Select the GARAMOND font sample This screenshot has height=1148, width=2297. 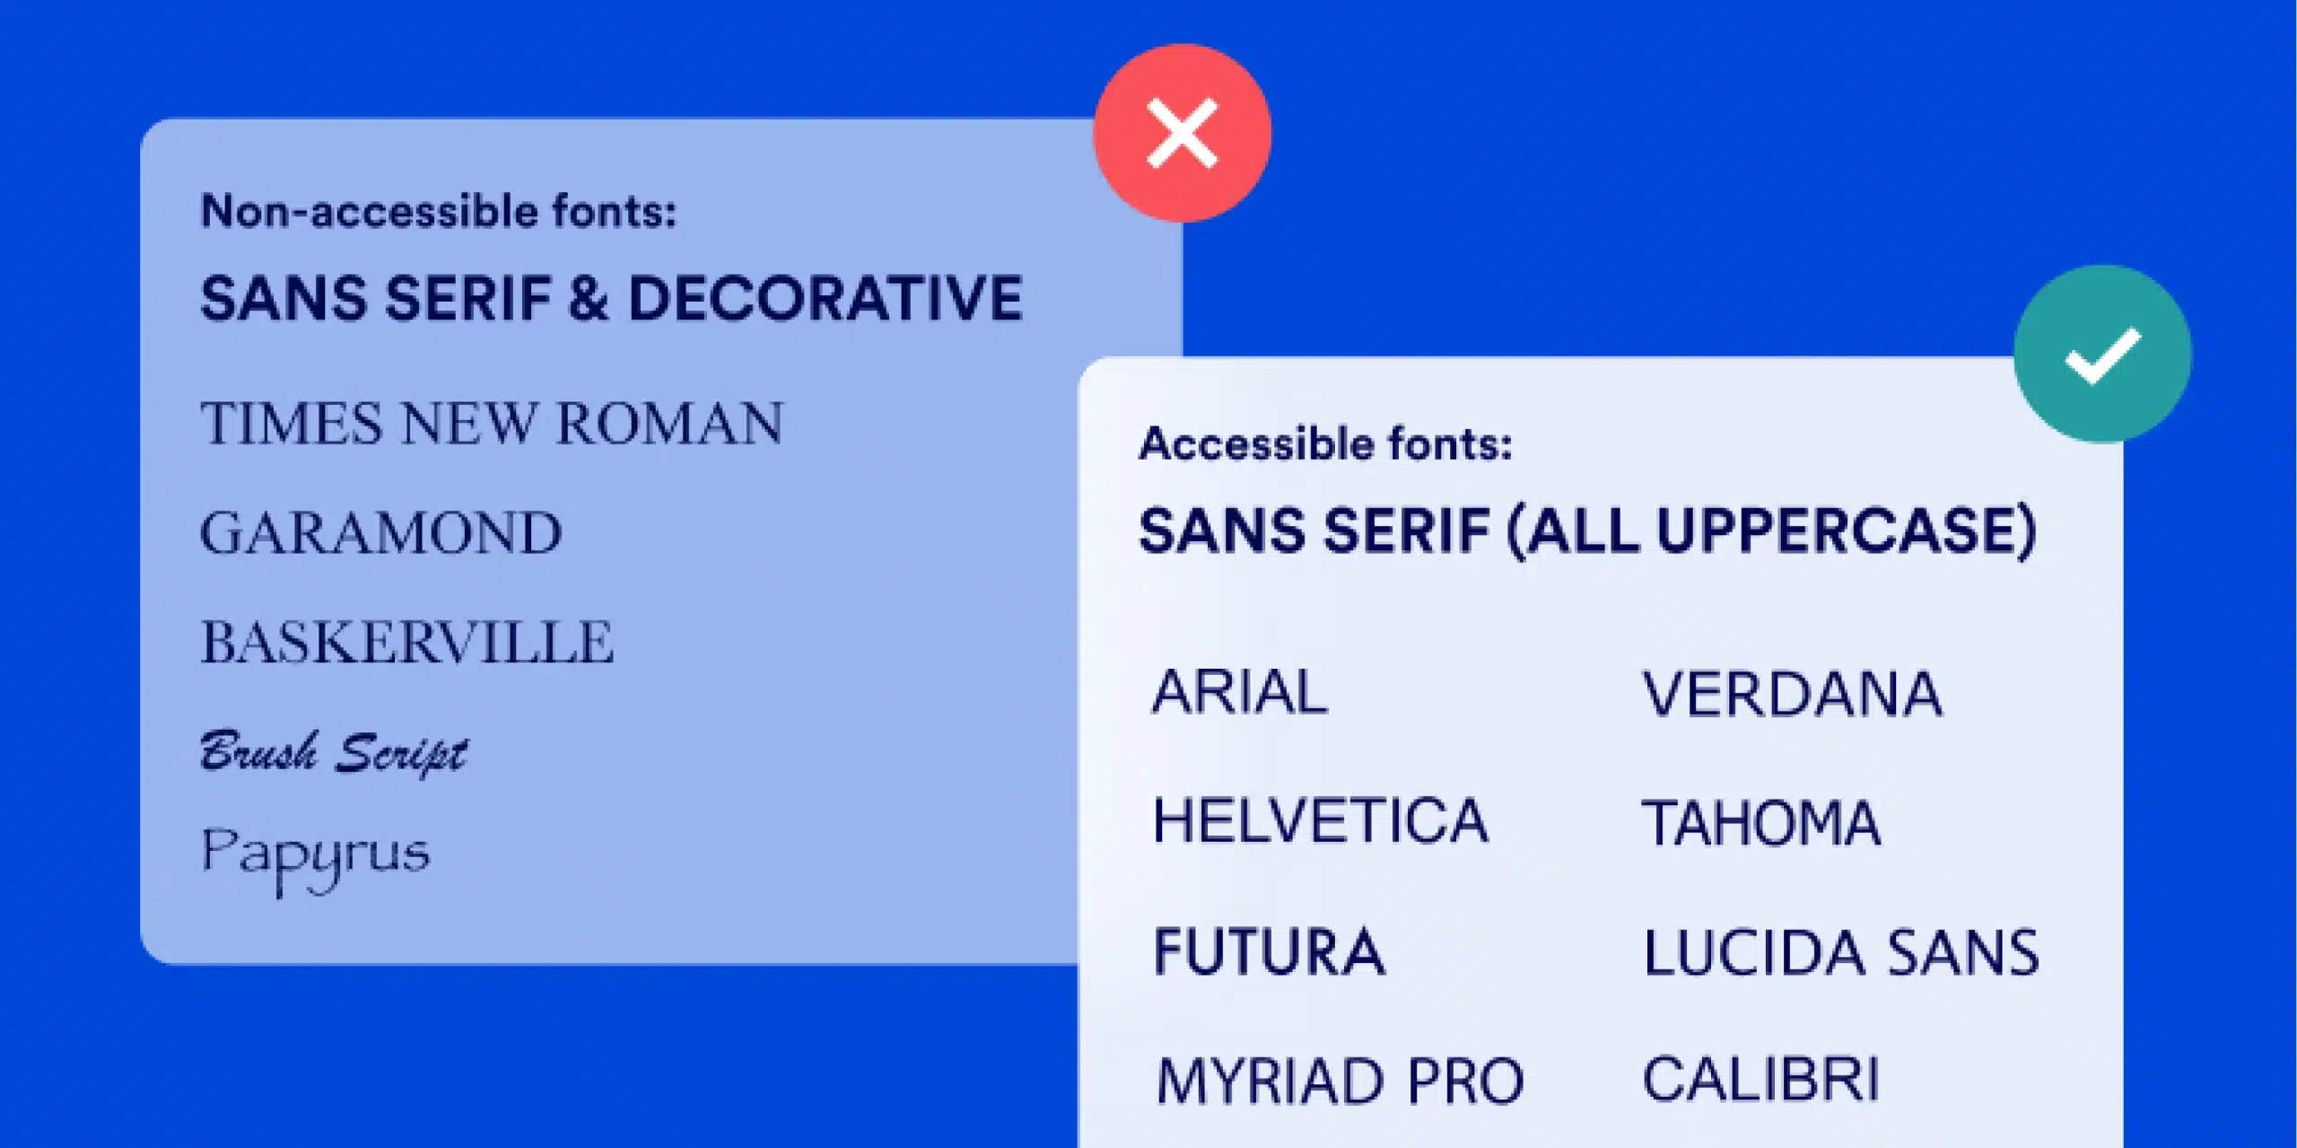click(x=380, y=532)
